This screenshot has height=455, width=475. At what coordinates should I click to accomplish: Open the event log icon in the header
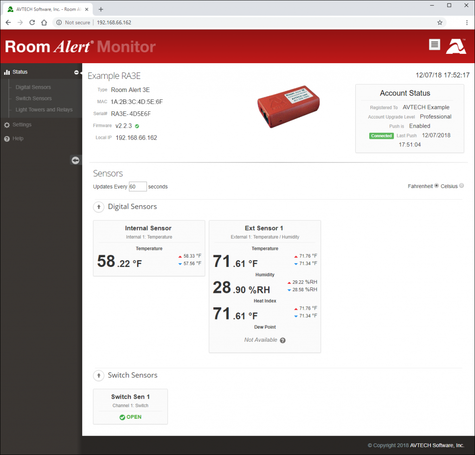(434, 45)
